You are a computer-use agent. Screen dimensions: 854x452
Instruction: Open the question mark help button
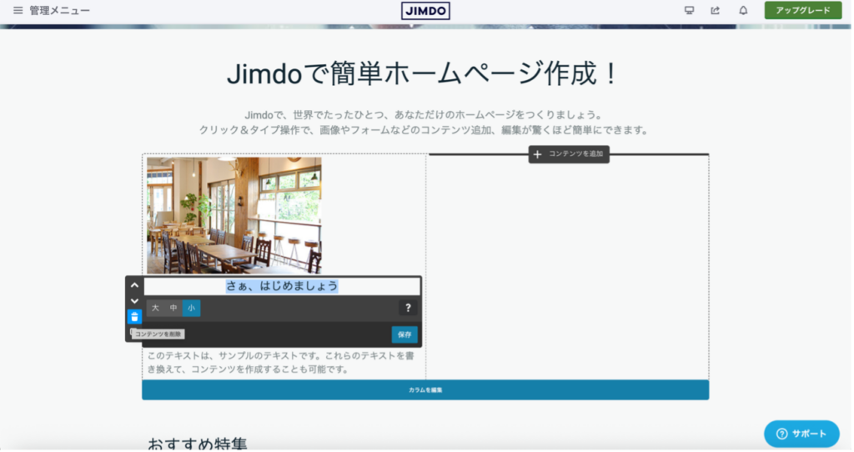point(409,309)
